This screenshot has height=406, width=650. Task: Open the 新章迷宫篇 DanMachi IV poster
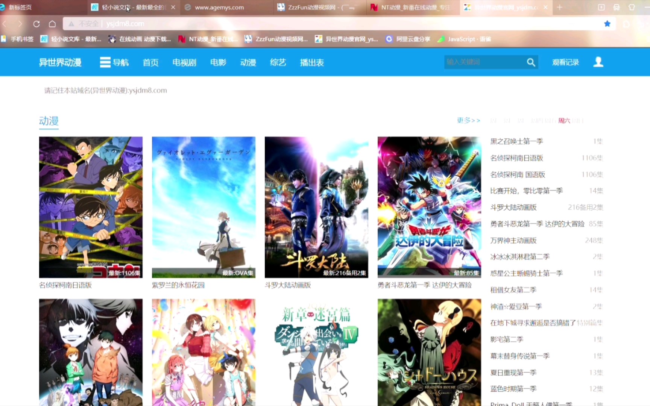pyautogui.click(x=316, y=352)
